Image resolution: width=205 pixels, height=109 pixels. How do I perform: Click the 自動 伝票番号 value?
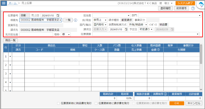pos(25,15)
